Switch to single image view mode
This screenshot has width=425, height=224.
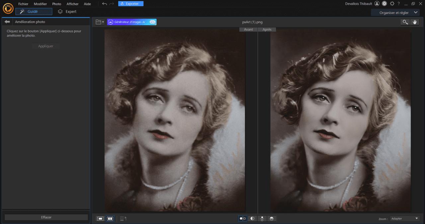100,219
